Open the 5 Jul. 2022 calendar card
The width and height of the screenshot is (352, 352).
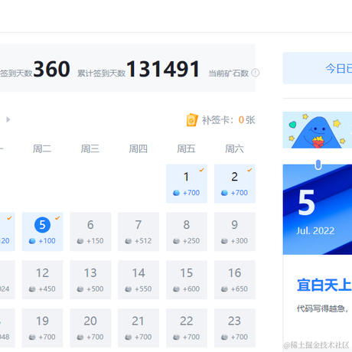318,210
